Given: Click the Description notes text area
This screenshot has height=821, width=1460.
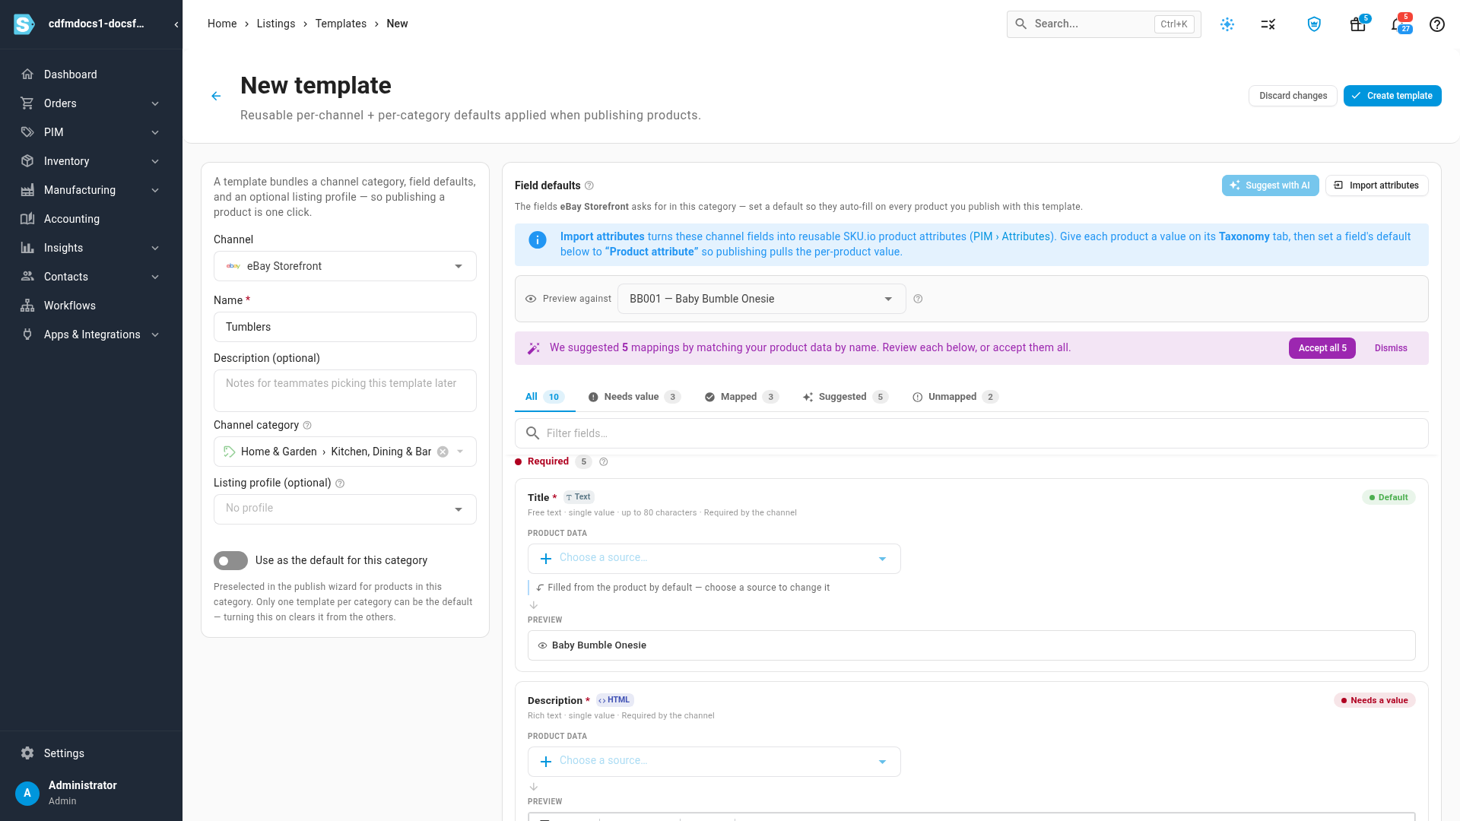Looking at the screenshot, I should [x=345, y=391].
